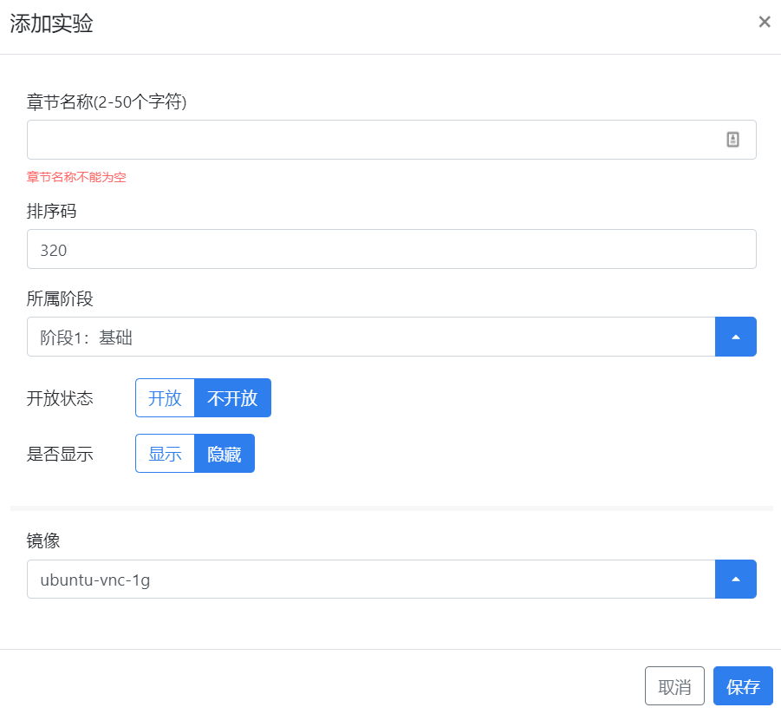Click into the 排序码 field showing 320
The image size is (781, 714).
pos(391,250)
